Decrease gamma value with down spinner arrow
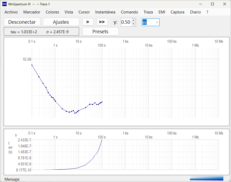Screen dimensions: 231x182 134,24
